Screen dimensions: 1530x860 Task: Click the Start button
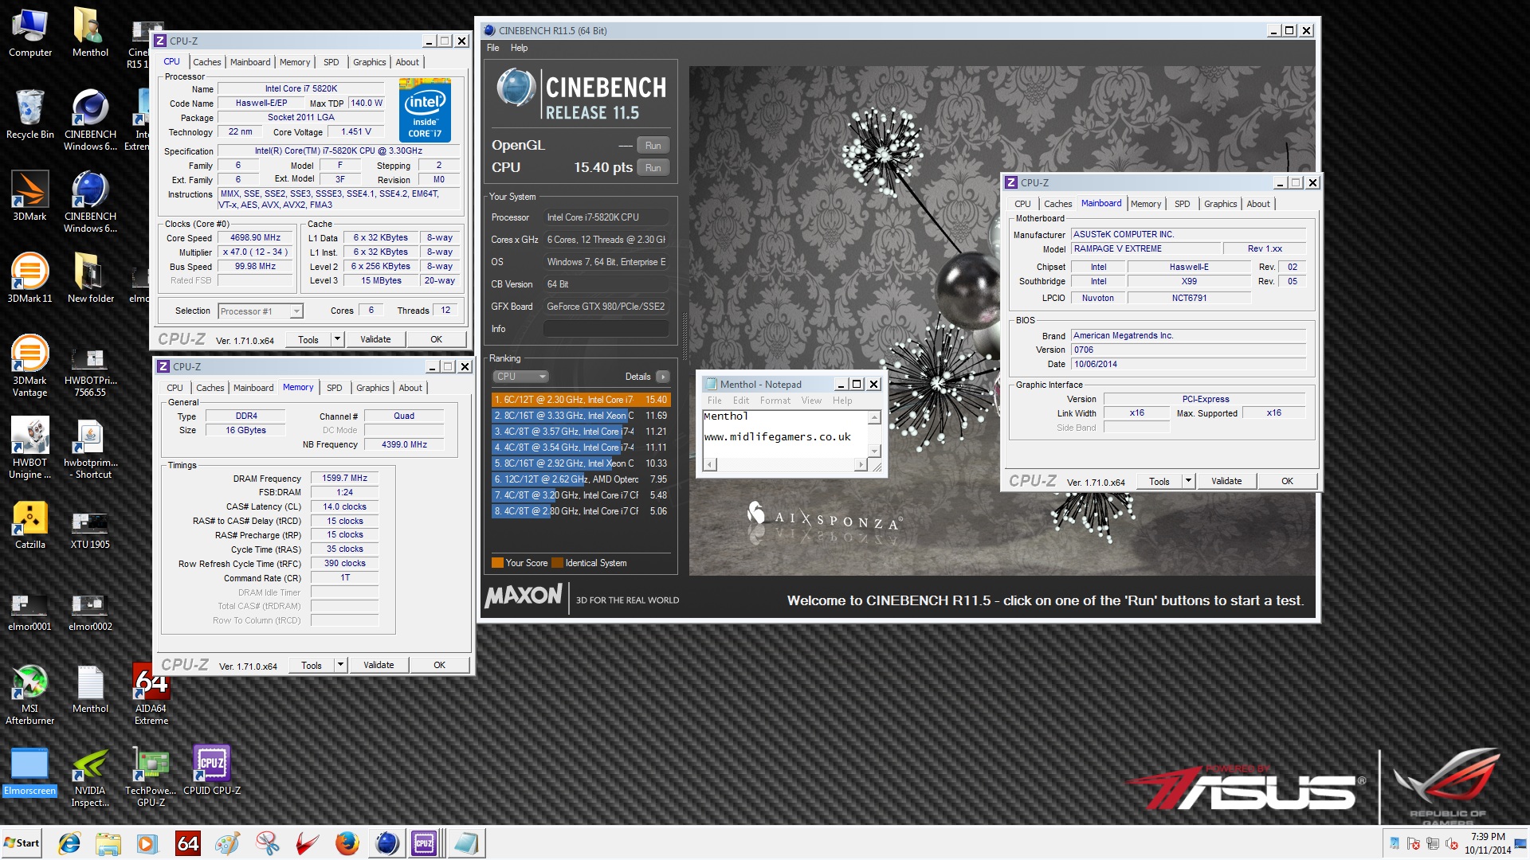[22, 843]
